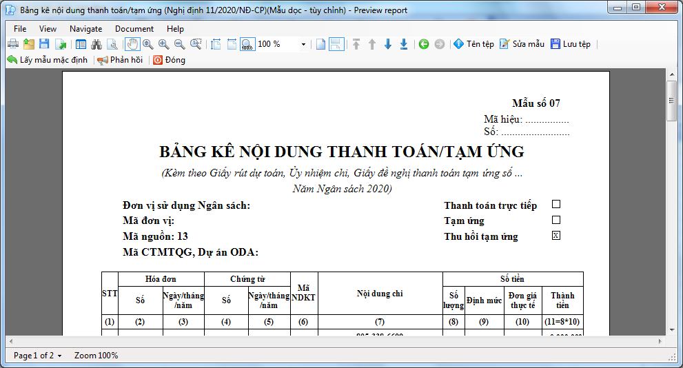Image resolution: width=683 pixels, height=368 pixels.
Task: Select the marquee zoom tool
Action: (196, 44)
